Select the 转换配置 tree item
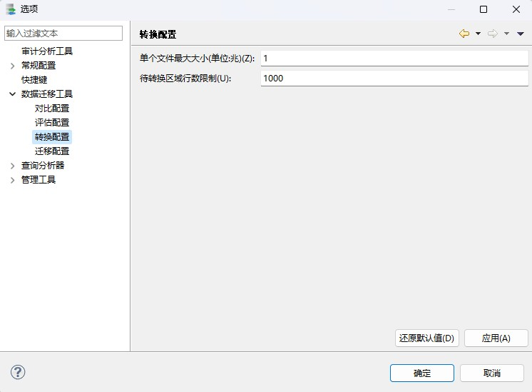 click(x=52, y=136)
